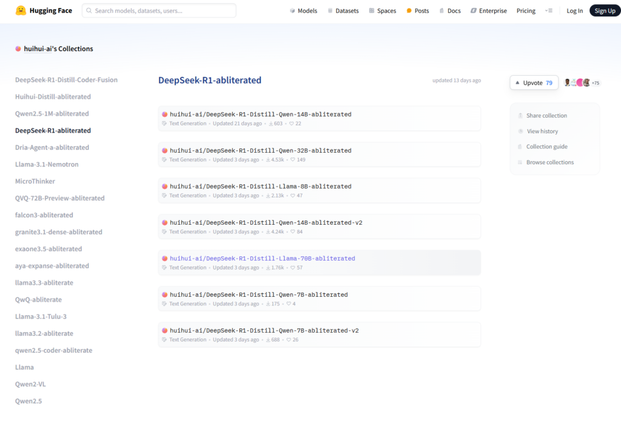Image resolution: width=621 pixels, height=438 pixels.
Task: Open the Models page
Action: 303,11
